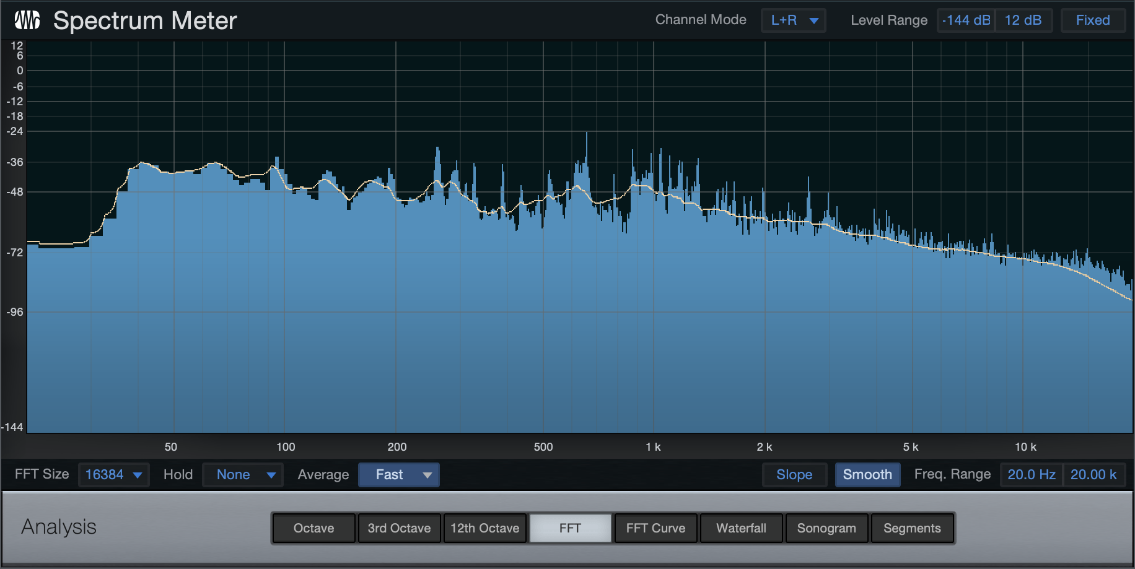
Task: Select the 3rd Octave analysis mode
Action: coord(399,528)
